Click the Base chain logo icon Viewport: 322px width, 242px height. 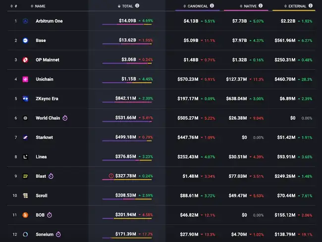[x=25, y=41]
